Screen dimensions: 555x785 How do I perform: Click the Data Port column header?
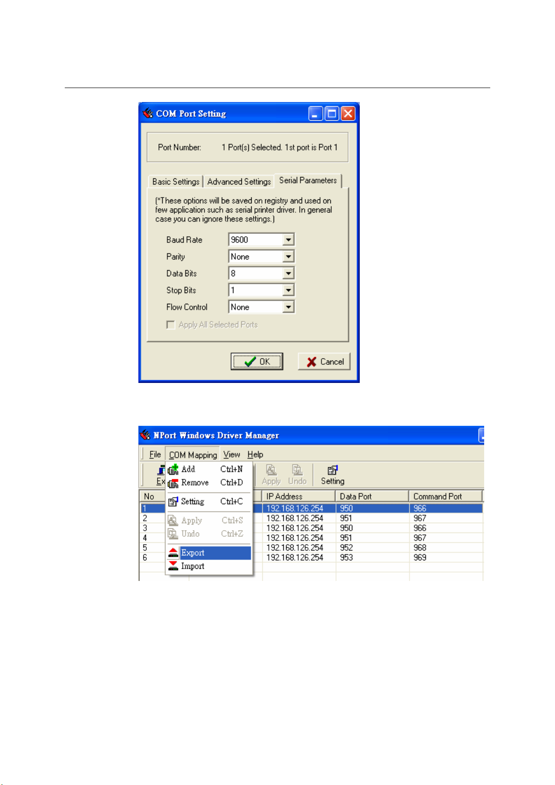pyautogui.click(x=372, y=496)
